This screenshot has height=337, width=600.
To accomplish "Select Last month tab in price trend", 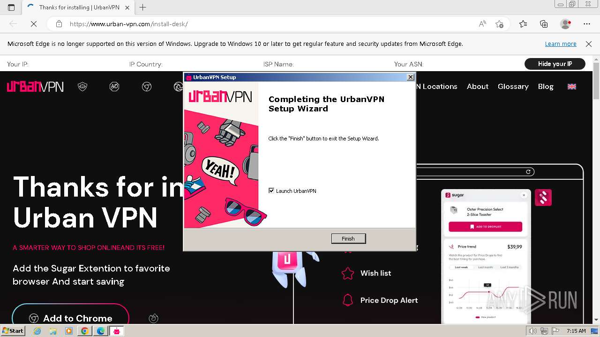I will click(x=485, y=267).
